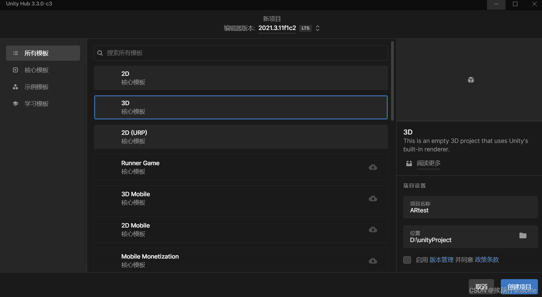
Task: Download the 3D Mobile template via cloud icon
Action: point(373,199)
